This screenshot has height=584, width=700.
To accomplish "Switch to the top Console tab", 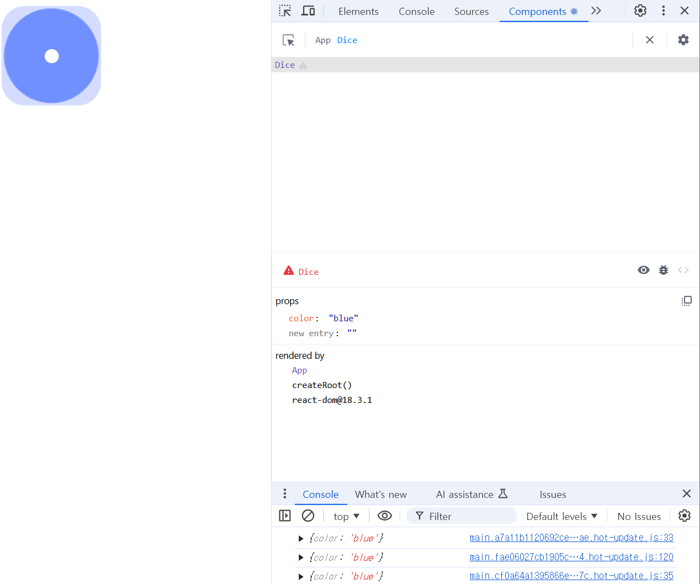I will click(x=416, y=12).
